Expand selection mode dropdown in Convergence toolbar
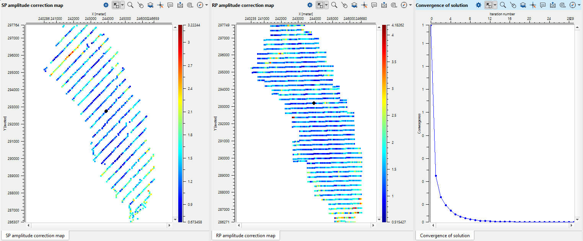The width and height of the screenshot is (583, 241). tap(495, 5)
